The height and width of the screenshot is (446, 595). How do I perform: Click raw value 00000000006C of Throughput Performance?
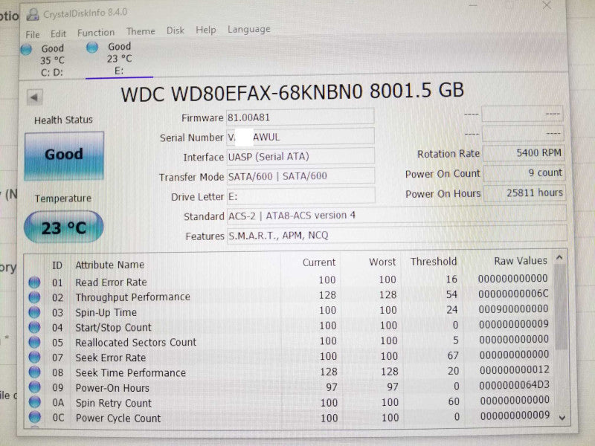(x=513, y=294)
